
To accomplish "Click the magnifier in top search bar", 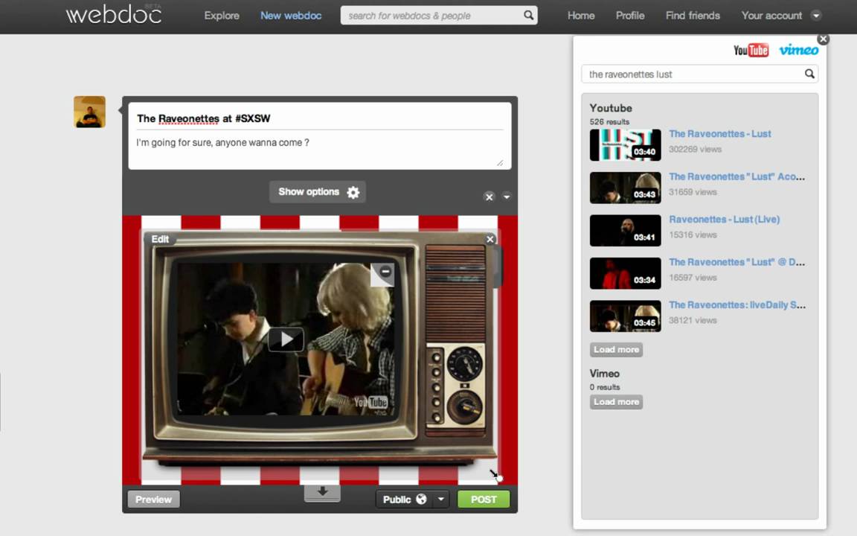I will (x=528, y=16).
